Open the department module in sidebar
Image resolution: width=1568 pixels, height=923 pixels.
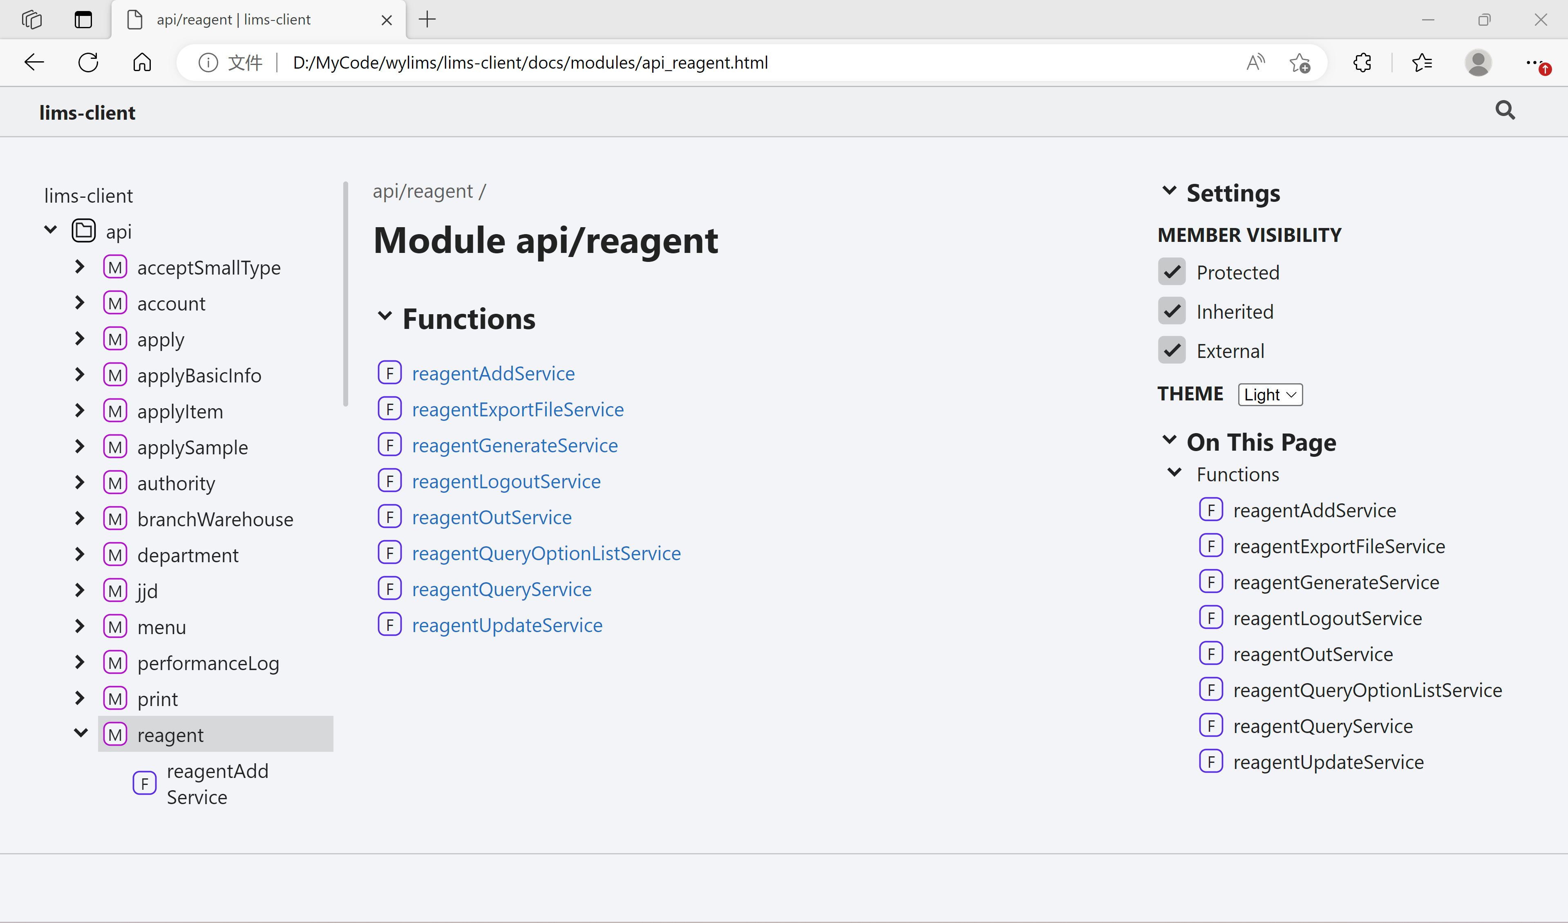tap(187, 555)
